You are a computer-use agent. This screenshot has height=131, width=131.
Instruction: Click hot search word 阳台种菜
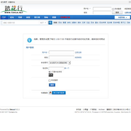[x=103, y=23]
